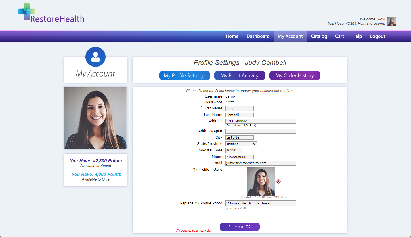411x237 pixels.
Task: Go to Dashboard in the navigation bar
Action: click(x=258, y=36)
